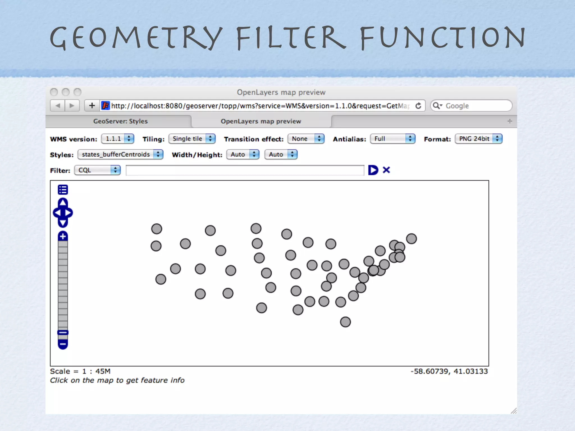The width and height of the screenshot is (575, 431).
Task: Pan the map left with arrow
Action: point(57,213)
